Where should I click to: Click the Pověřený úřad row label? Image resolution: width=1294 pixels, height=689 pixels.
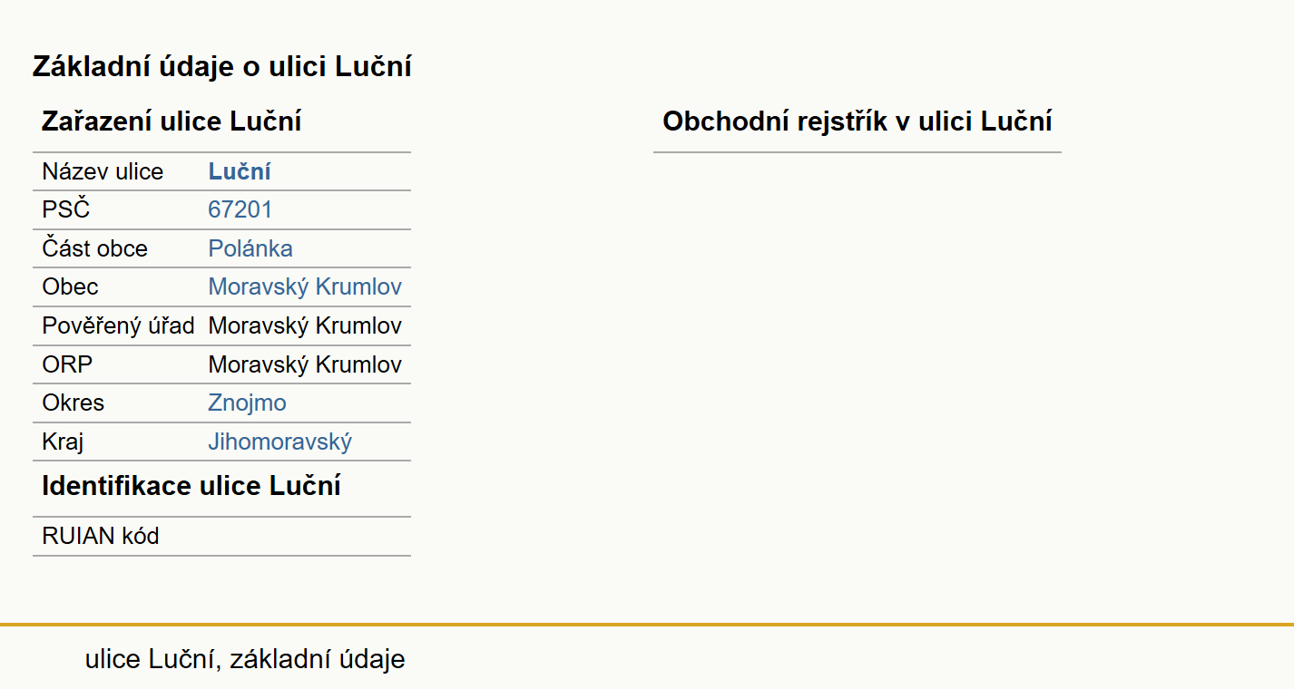point(118,325)
